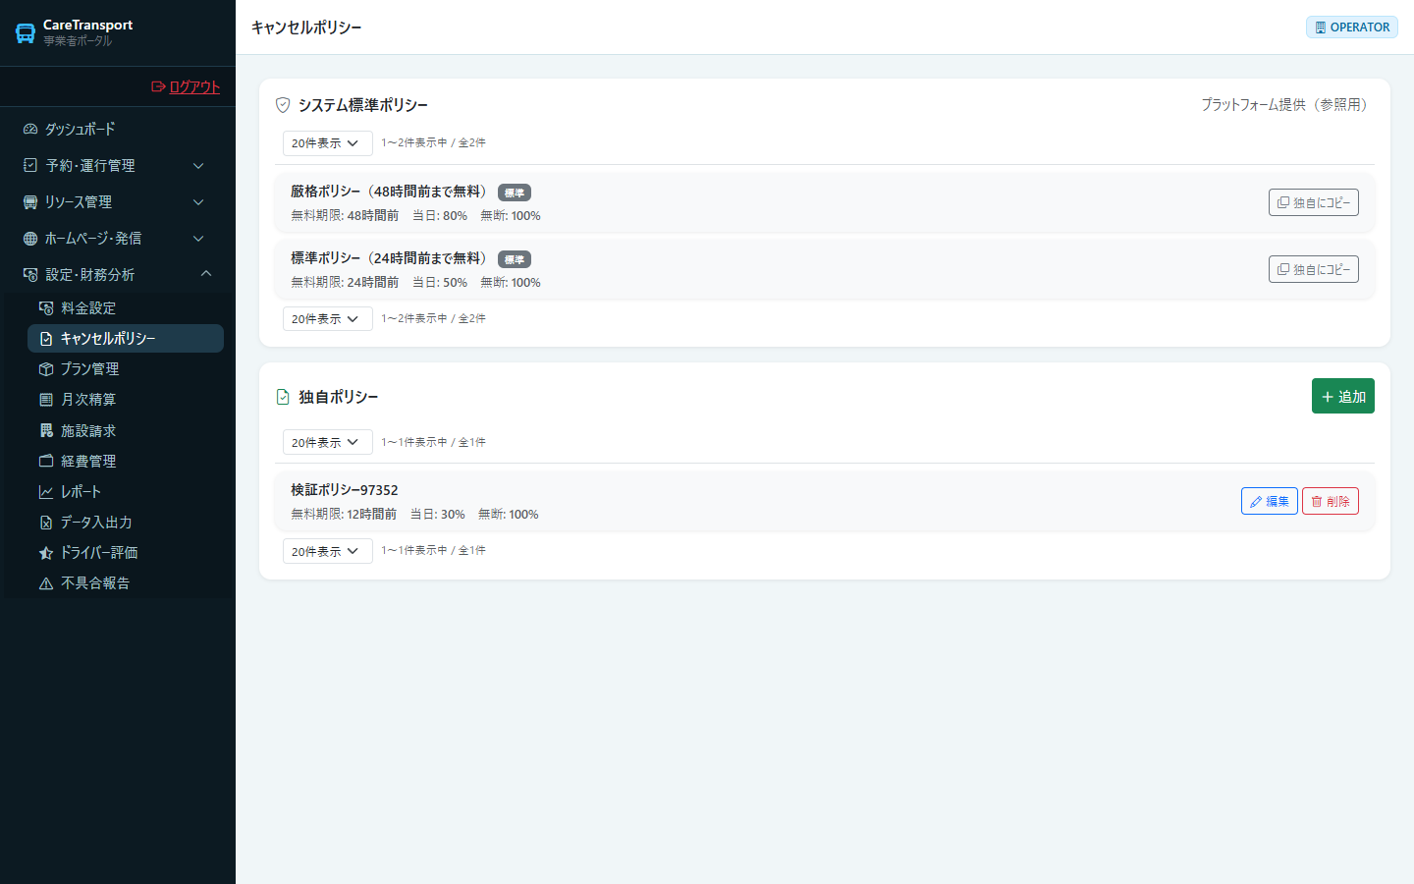Click the OPERATOR badge

tap(1352, 28)
